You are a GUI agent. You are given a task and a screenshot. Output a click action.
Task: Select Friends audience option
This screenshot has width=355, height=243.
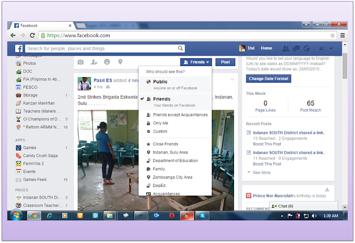tap(175, 102)
